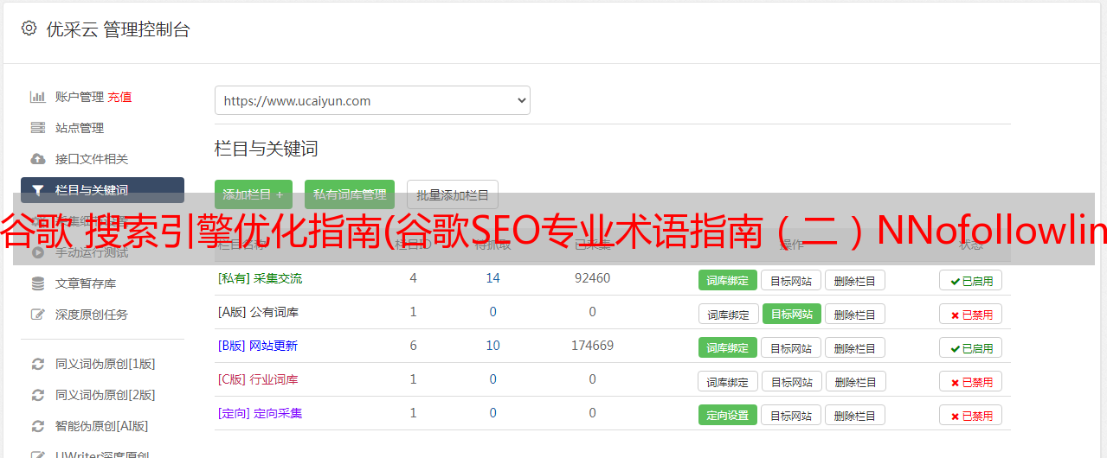
Task: Click 词库绑定 for the 行业词库 row
Action: click(x=728, y=381)
